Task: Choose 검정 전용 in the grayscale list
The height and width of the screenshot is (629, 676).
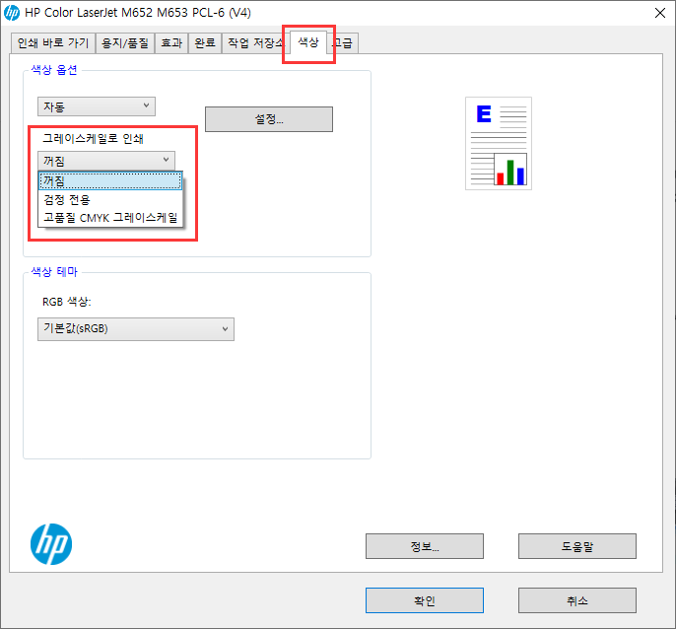Action: [110, 199]
